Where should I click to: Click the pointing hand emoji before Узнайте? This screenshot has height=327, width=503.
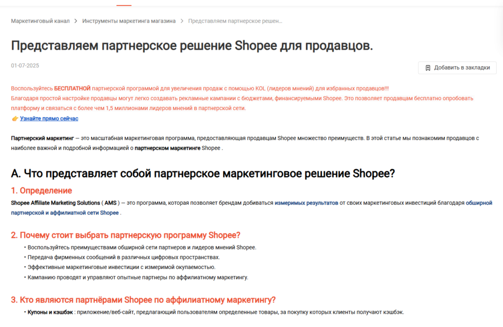pyautogui.click(x=15, y=119)
